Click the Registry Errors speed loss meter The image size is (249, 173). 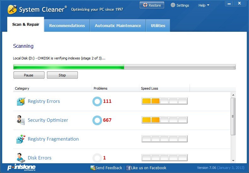click(165, 101)
